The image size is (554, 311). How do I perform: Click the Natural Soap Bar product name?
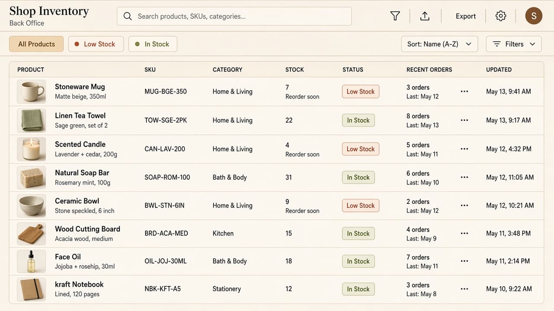pyautogui.click(x=82, y=173)
